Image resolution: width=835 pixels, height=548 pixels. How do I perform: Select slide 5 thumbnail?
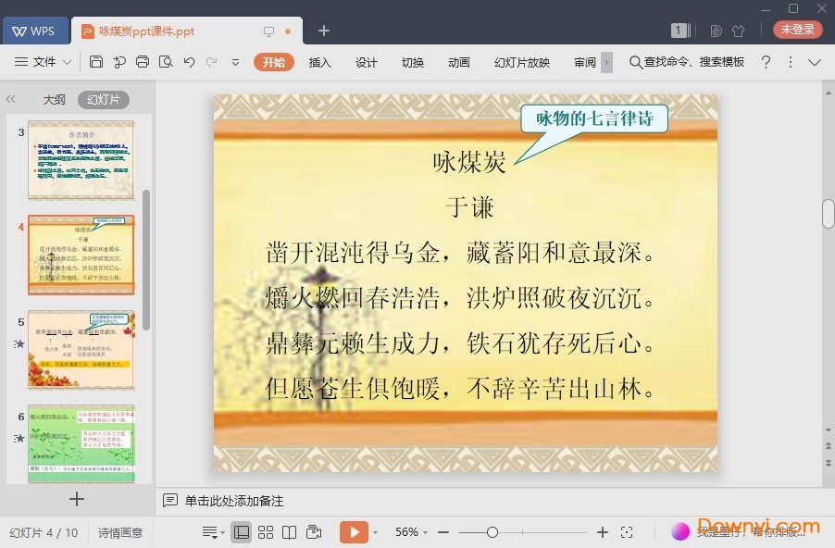[x=81, y=348]
